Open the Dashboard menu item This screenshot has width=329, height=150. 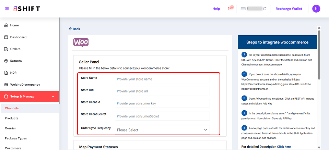point(18,37)
